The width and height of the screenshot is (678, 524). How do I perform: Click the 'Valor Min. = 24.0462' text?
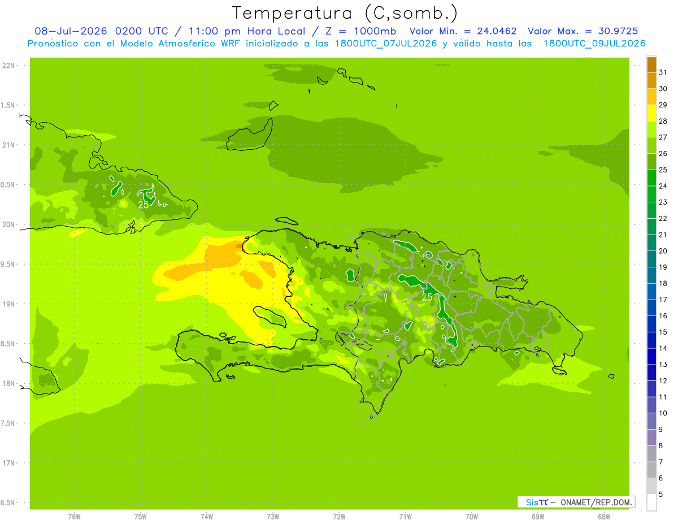coord(463,31)
